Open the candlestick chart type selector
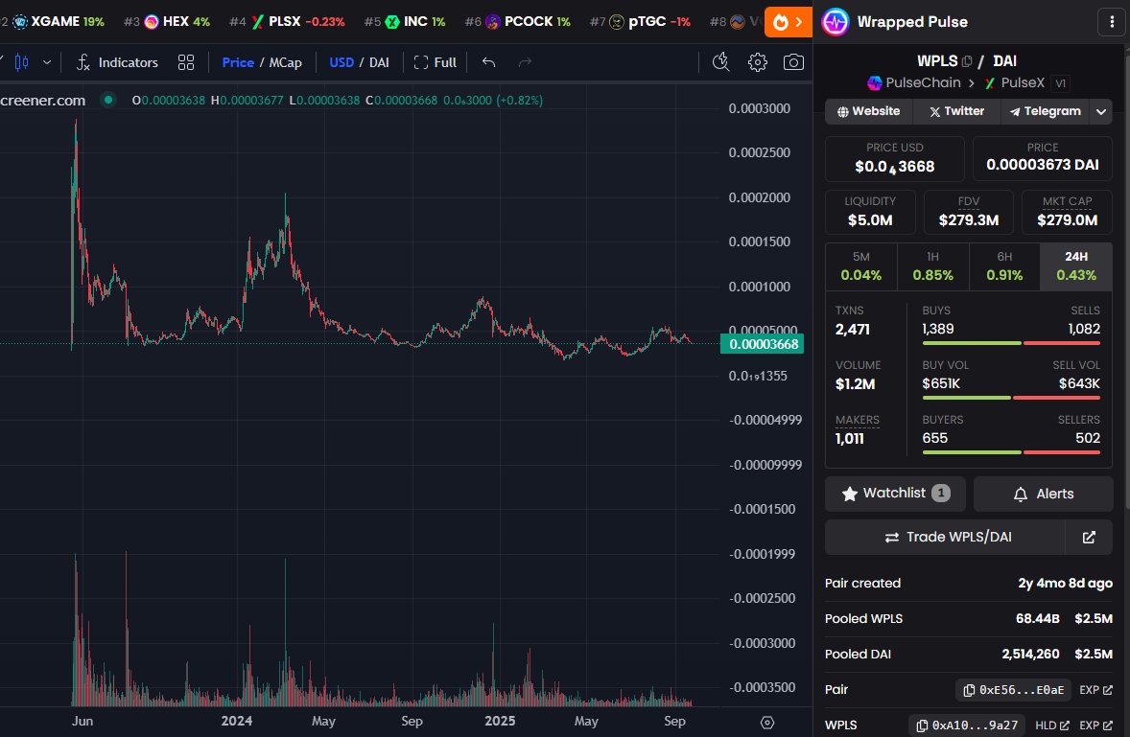 click(x=22, y=62)
